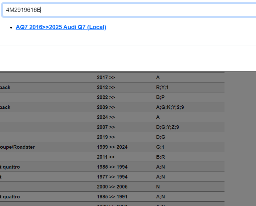Click the 1999 >> 2024 year range
The width and height of the screenshot is (256, 206).
click(x=112, y=147)
